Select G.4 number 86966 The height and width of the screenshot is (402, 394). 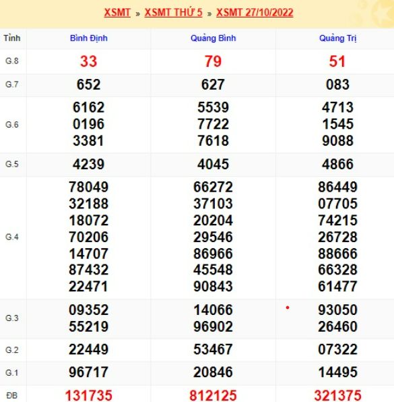214,254
